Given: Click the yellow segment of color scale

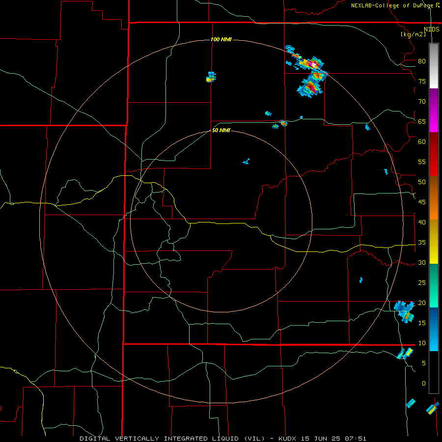Looking at the screenshot, I should (x=434, y=242).
